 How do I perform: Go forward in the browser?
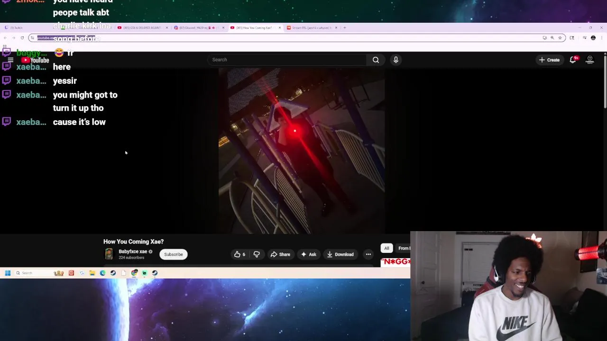coord(13,38)
